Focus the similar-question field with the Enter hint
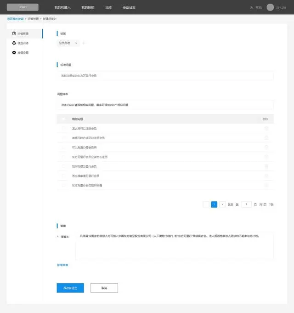Screen dimensions: 294x313 point(165,105)
